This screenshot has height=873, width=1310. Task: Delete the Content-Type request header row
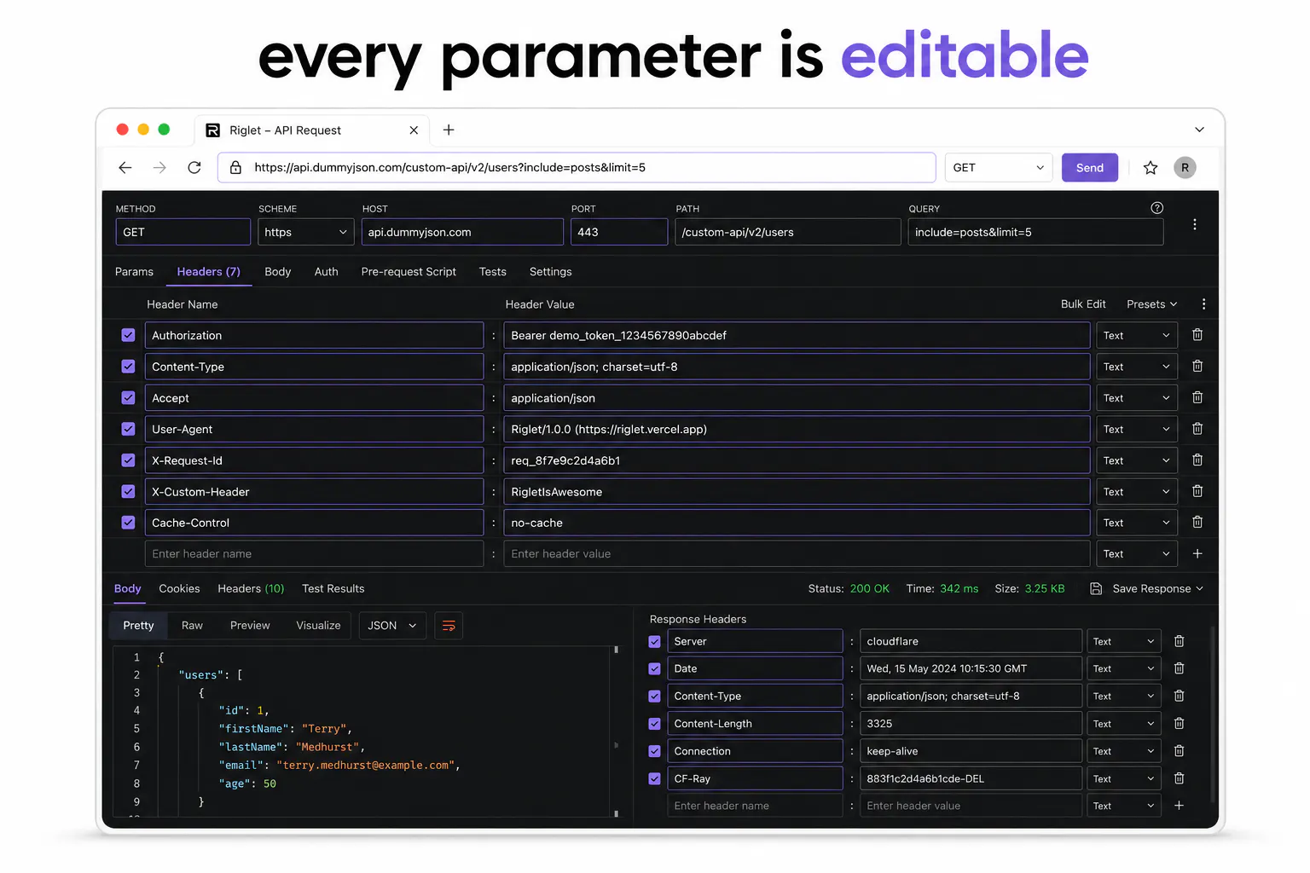click(1197, 367)
